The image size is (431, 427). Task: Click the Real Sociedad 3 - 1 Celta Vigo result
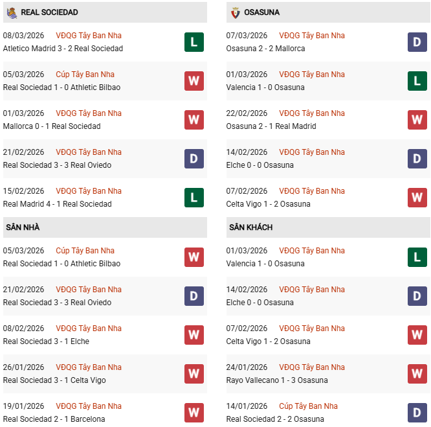(x=54, y=380)
